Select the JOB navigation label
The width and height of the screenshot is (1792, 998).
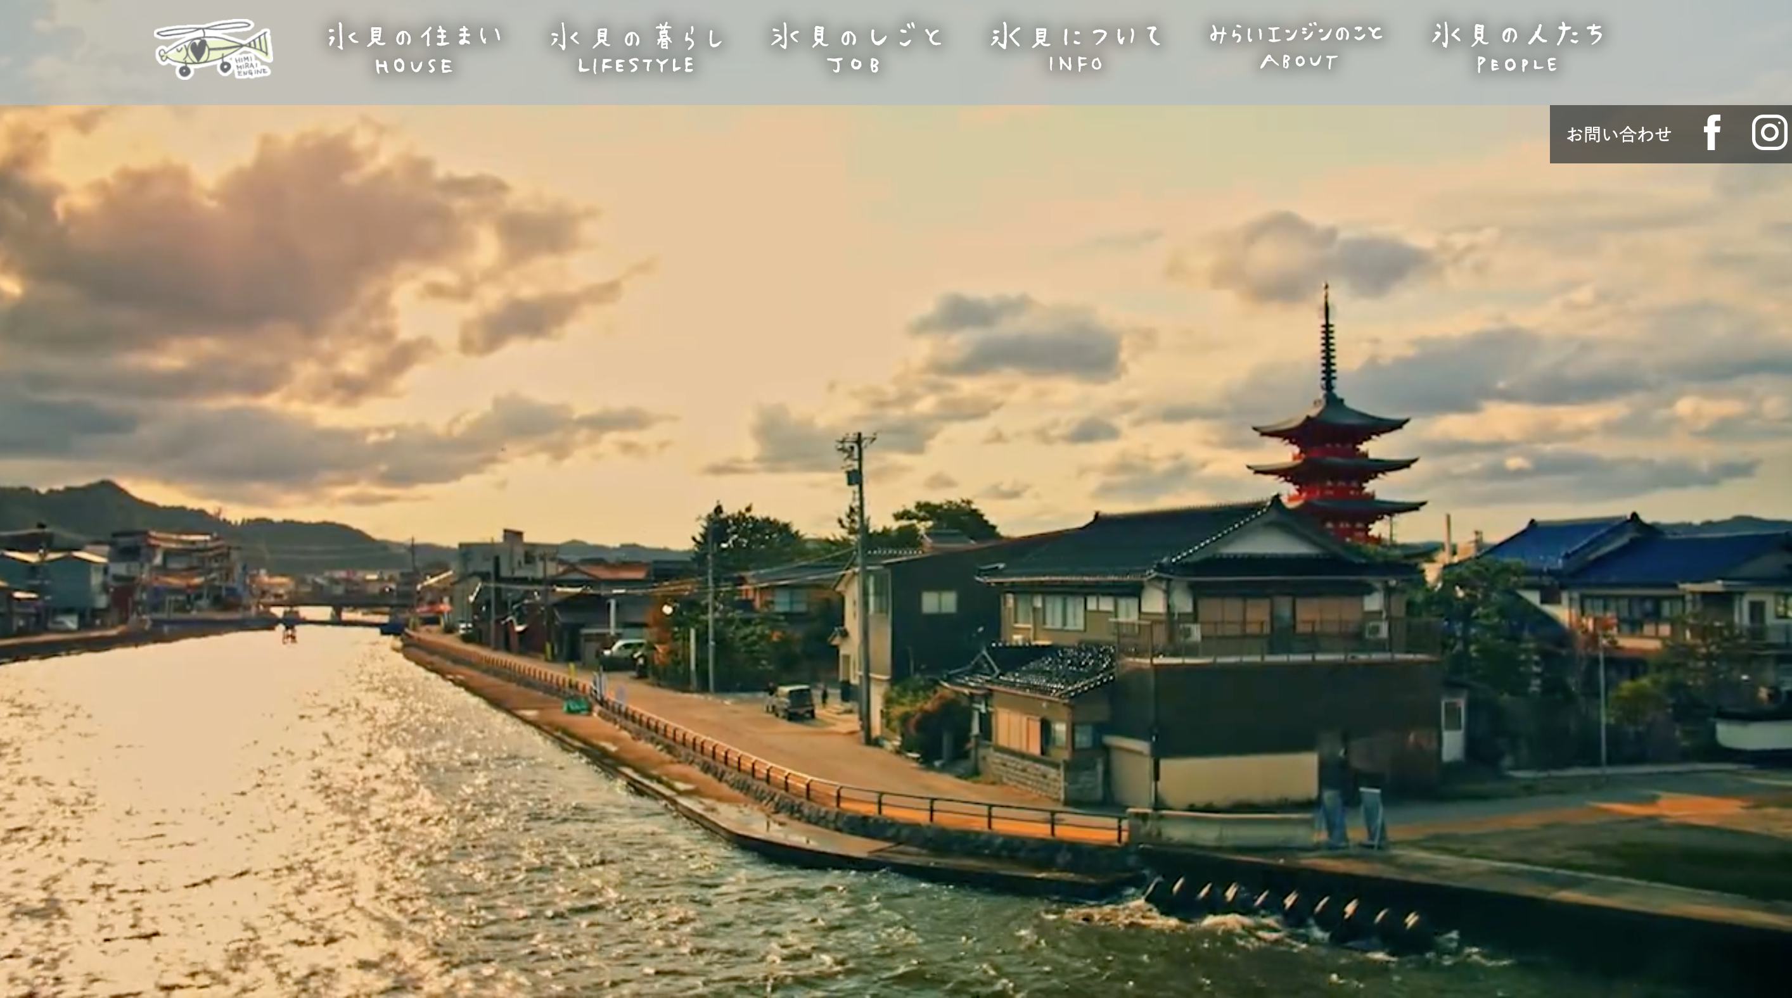[x=855, y=65]
